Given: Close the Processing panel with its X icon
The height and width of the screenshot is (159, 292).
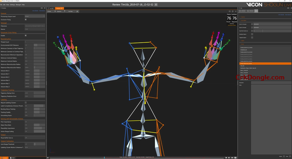Looking at the screenshot, I should click(45, 8).
